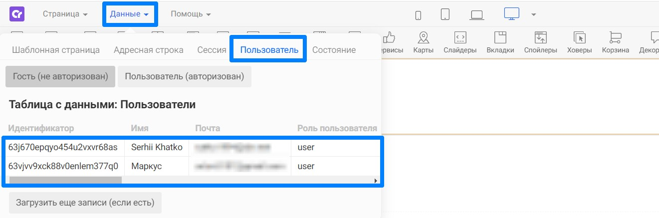Select the desktop monitor preview icon

pos(512,14)
